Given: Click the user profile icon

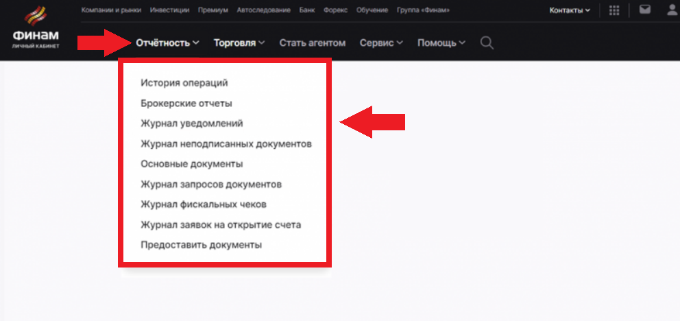Looking at the screenshot, I should [672, 10].
